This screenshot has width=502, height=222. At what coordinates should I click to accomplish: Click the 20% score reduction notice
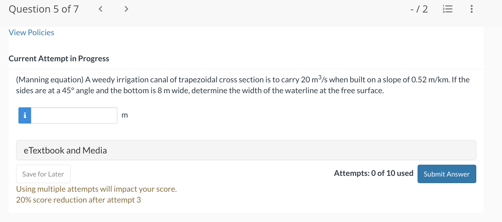pyautogui.click(x=78, y=200)
